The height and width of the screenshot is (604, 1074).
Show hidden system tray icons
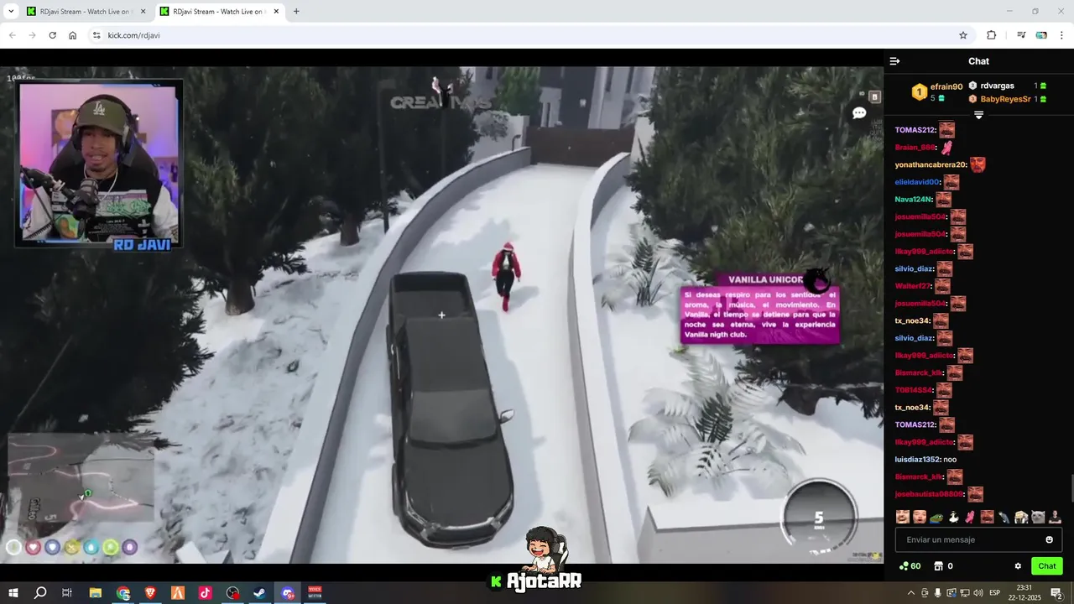click(911, 593)
